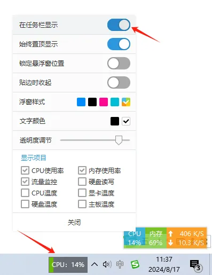Viewport: 212px width, 275px height.
Task: Click the 透明度调节 slider handle
Action: click(119, 140)
